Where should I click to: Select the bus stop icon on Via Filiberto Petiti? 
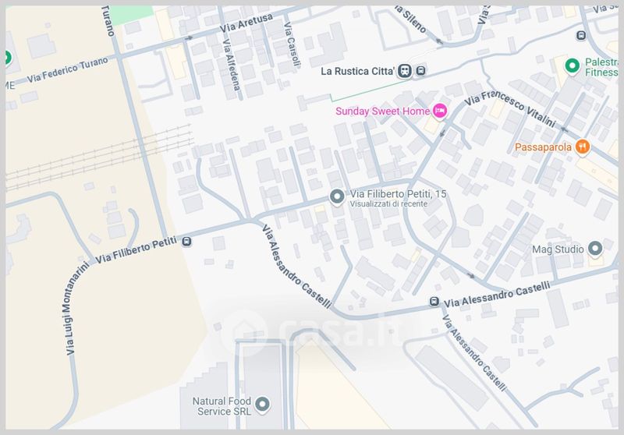tap(186, 242)
